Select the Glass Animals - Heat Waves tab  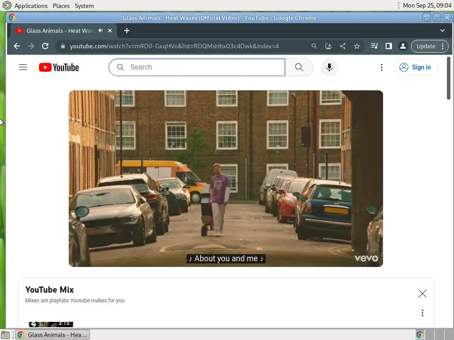tap(60, 31)
